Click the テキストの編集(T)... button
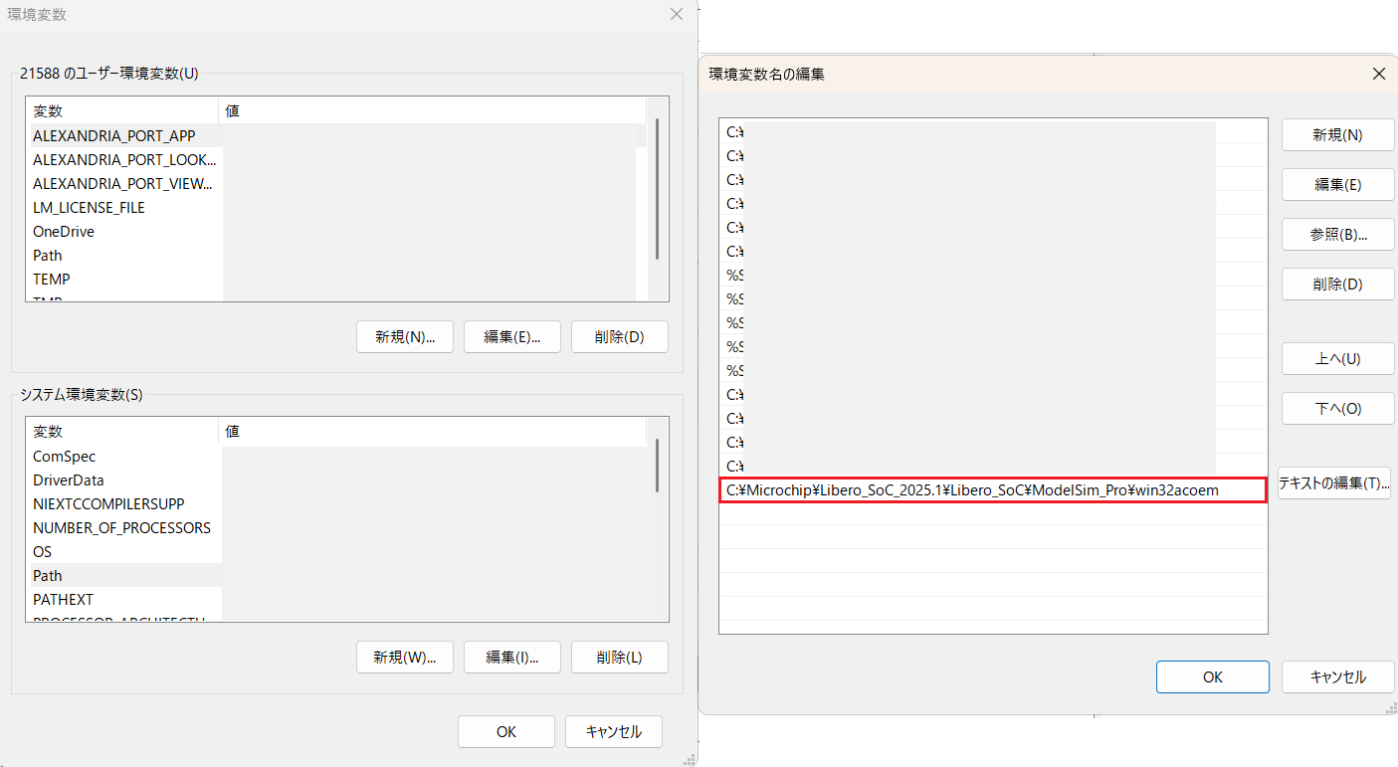The width and height of the screenshot is (1398, 767). click(x=1333, y=483)
